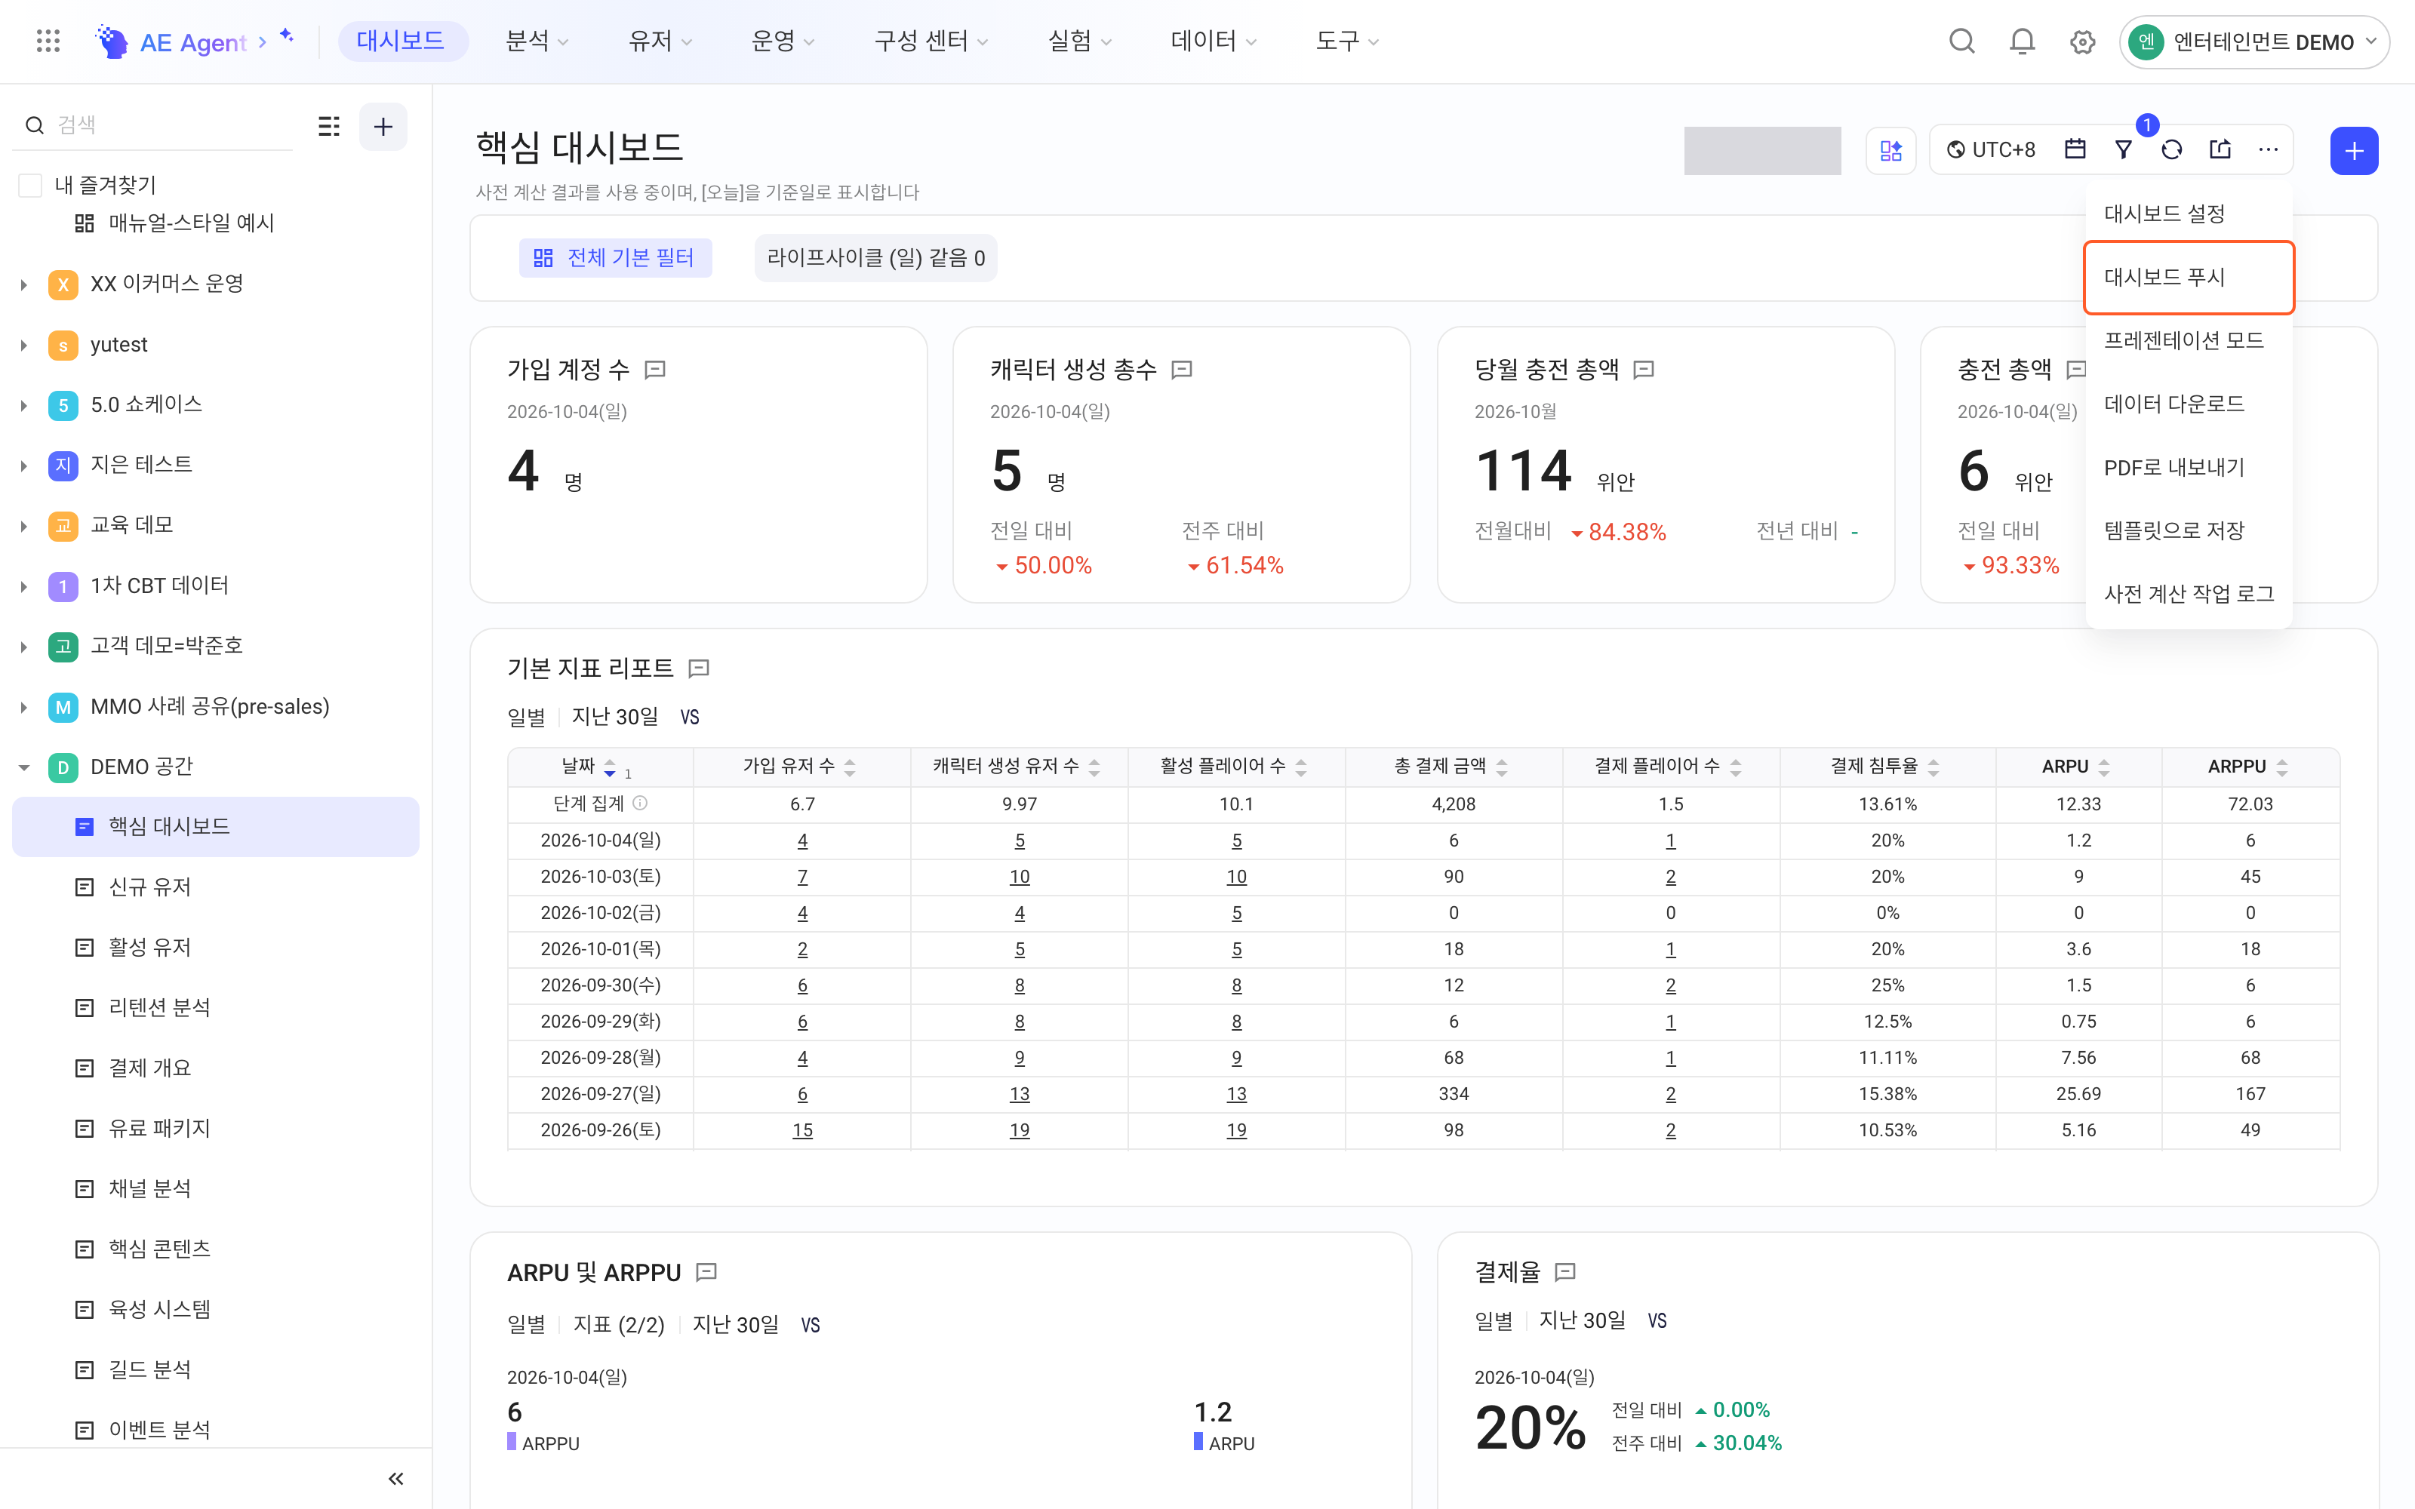The image size is (2415, 1509).
Task: Toggle the 내 즐겨찾기 checkbox
Action: (31, 185)
